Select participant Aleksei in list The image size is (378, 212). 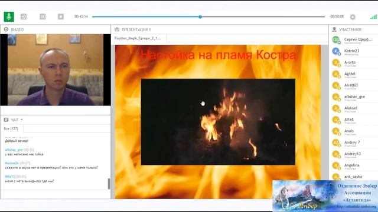[x=353, y=108]
